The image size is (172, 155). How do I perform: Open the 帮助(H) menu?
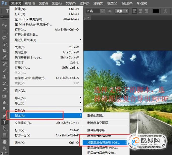coord(142,3)
